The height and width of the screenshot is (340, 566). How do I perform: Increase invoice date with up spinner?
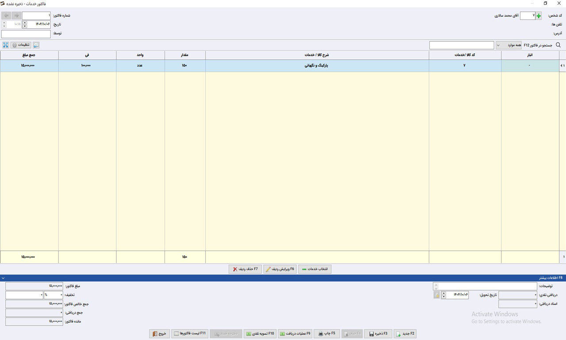tap(24, 23)
